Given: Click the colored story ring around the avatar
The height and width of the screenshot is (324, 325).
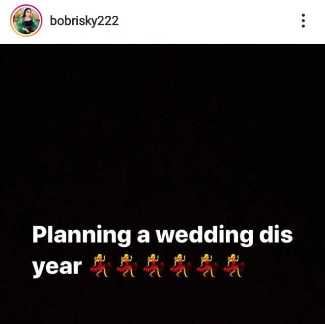Looking at the screenshot, I should click(x=26, y=5).
